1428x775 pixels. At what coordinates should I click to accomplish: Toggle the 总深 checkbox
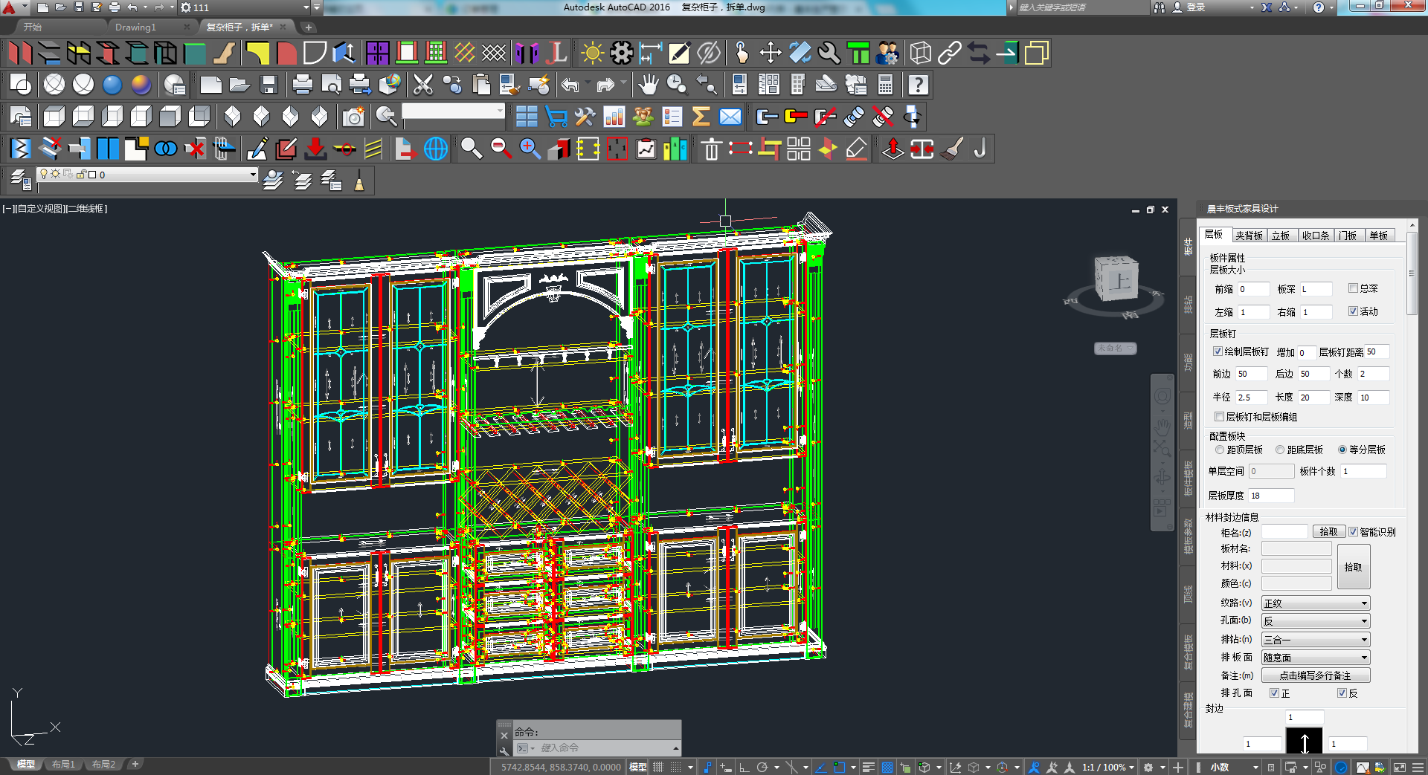click(x=1353, y=288)
